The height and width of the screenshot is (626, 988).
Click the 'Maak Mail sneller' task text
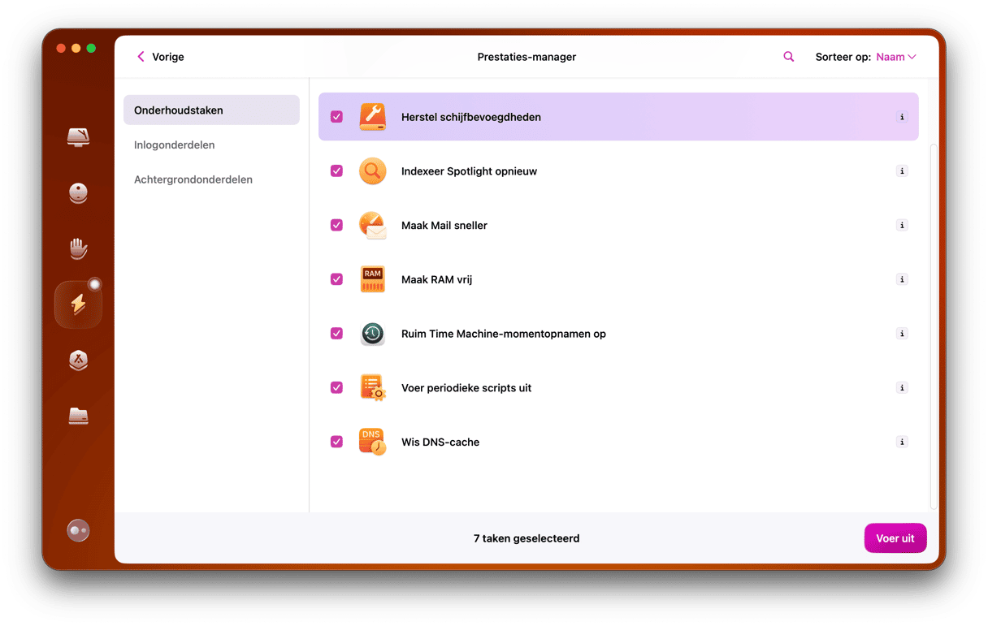[444, 225]
